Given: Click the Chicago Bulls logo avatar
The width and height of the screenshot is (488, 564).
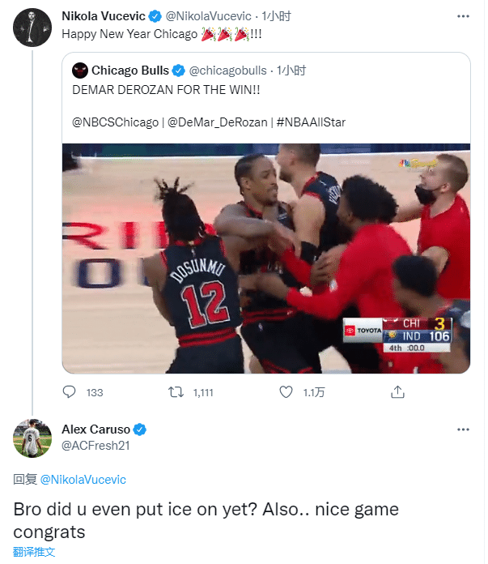Looking at the screenshot, I should (79, 70).
